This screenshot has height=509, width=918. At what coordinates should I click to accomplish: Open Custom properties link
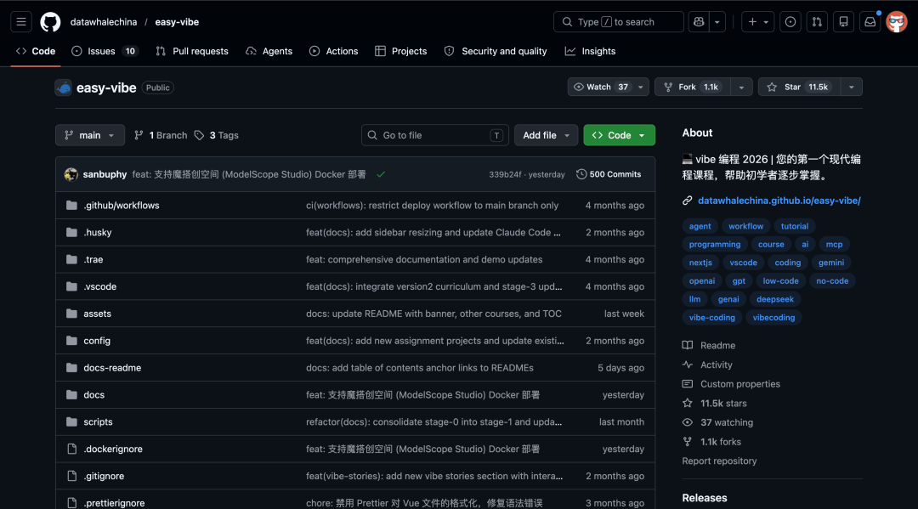click(740, 384)
